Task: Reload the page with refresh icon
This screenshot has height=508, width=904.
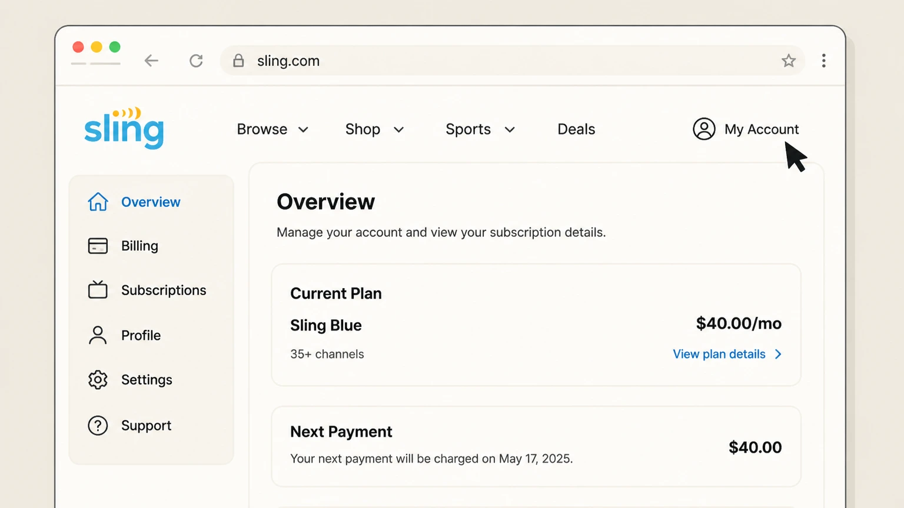Action: 196,61
